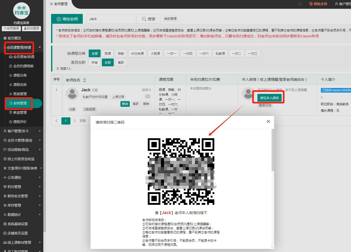Open 类别管理 category management
Image resolution: width=351 pixels, height=252 pixels.
pyautogui.click(x=170, y=19)
